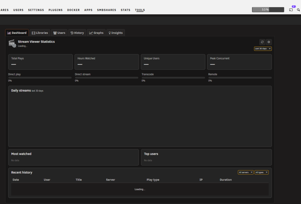Click the Remote percentage bar
Screen dimensions: 301x204
click(x=240, y=78)
